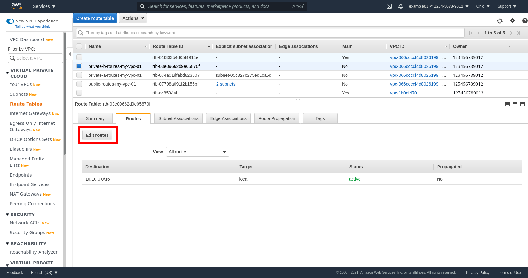Switch to the Edge Associations tab
This screenshot has height=278, width=528.
228,118
